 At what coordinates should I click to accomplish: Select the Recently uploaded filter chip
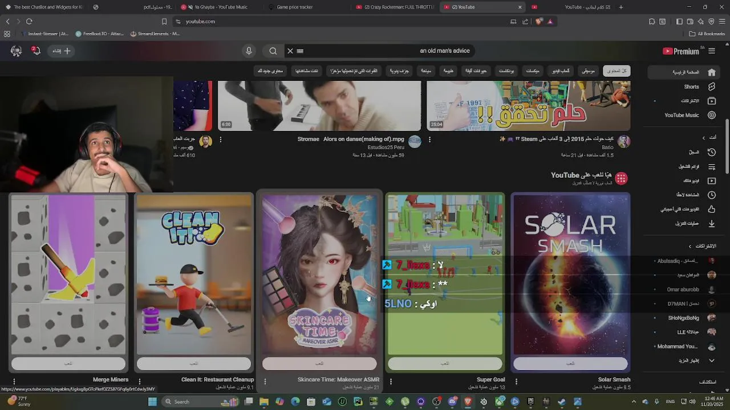click(x=354, y=71)
